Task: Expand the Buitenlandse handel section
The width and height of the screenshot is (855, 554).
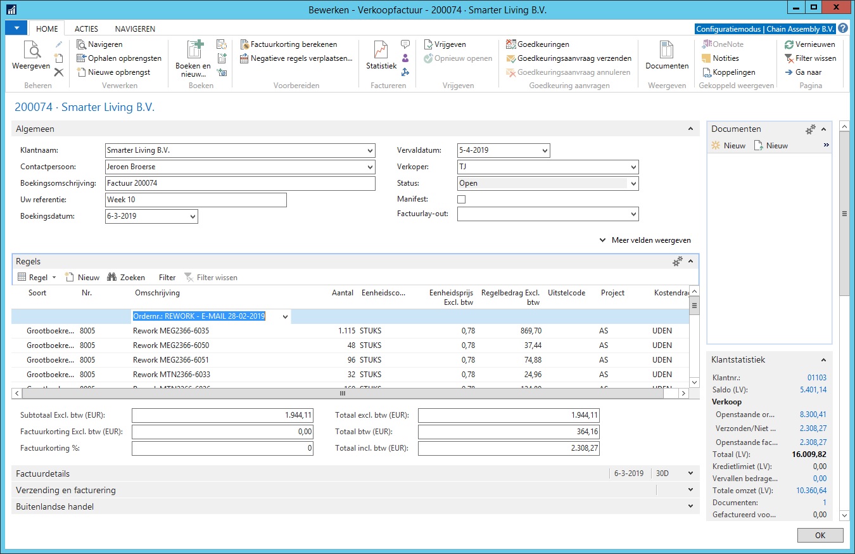Action: coord(690,506)
